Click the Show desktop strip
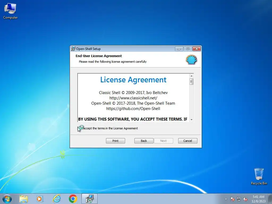The width and height of the screenshot is (272, 204). coord(270,199)
